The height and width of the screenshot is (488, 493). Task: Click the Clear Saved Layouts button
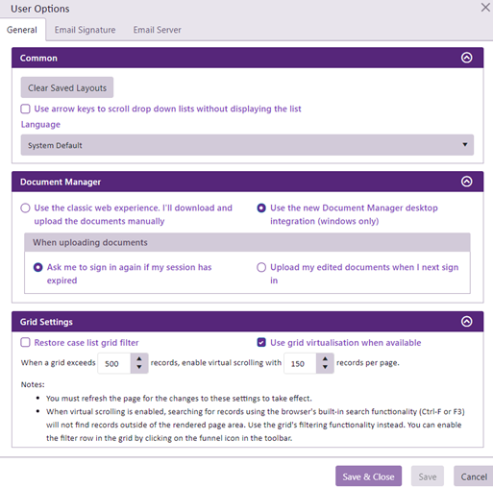tap(67, 87)
